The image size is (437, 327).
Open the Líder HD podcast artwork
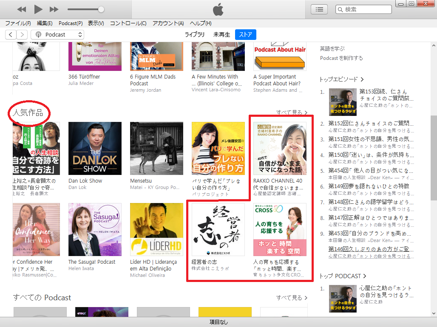[x=156, y=229]
